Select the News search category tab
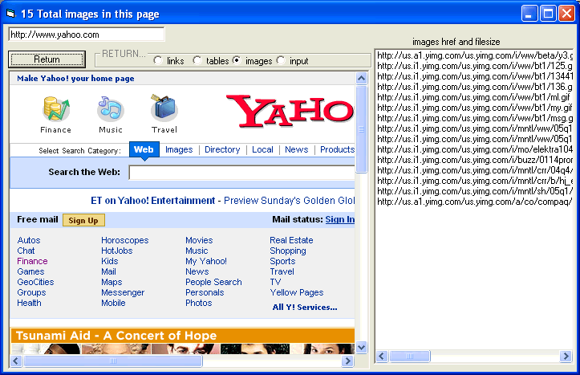The height and width of the screenshot is (375, 580). pyautogui.click(x=296, y=149)
